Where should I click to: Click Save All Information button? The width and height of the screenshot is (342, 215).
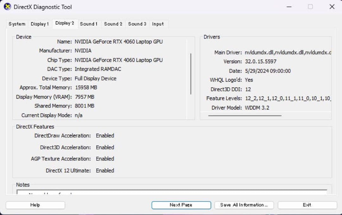[x=244, y=205]
